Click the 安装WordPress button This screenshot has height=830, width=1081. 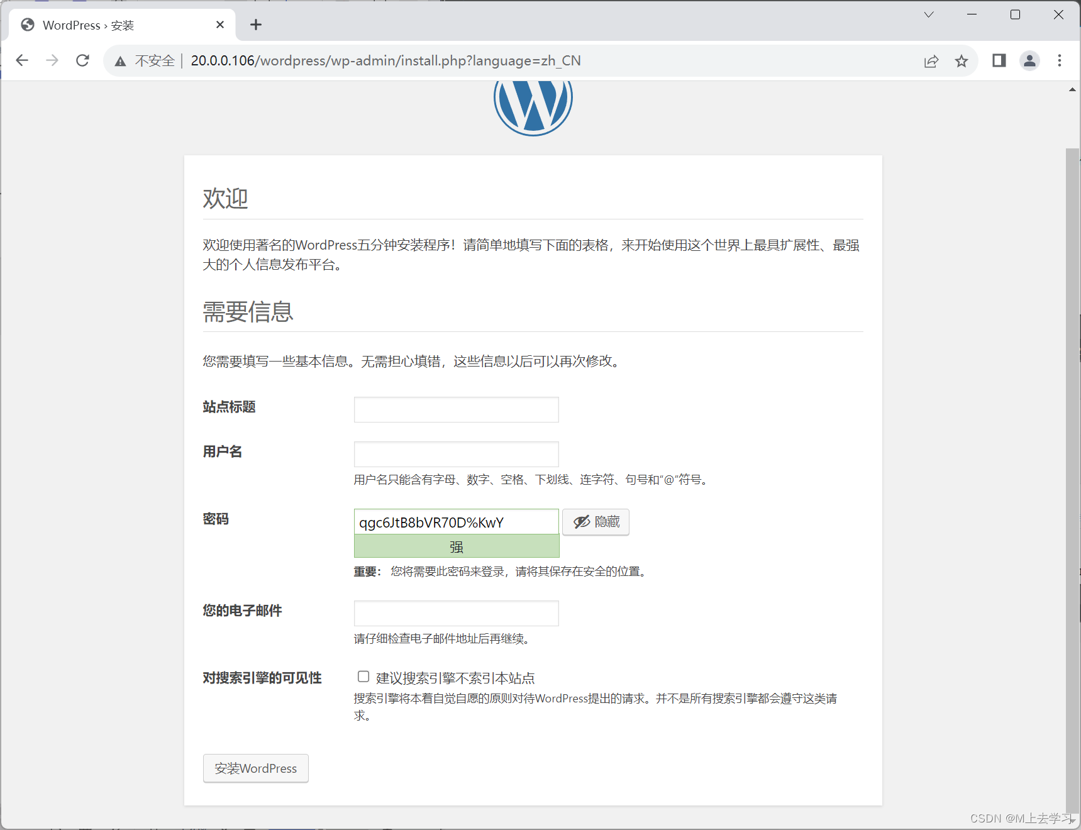click(256, 768)
